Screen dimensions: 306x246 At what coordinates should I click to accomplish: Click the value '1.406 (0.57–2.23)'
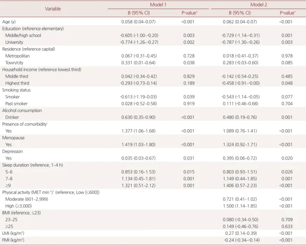pyautogui.click(x=240, y=185)
